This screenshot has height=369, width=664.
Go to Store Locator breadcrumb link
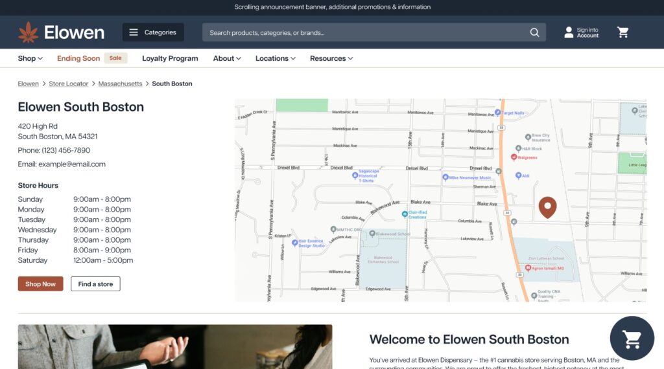[x=68, y=84]
